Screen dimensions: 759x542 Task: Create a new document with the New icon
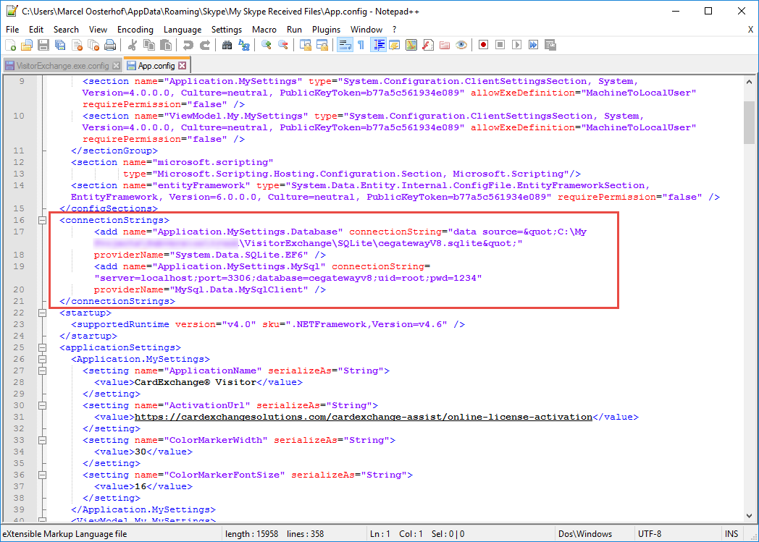tap(11, 46)
